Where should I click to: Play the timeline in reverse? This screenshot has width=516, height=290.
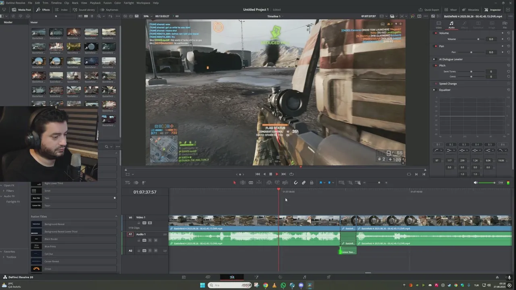pyautogui.click(x=264, y=174)
